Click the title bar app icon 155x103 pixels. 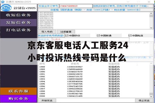coord(3,2)
